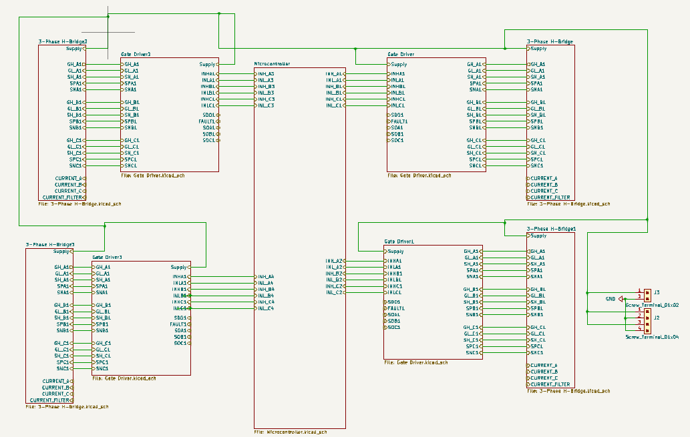Click the GND power symbol triangle
Image resolution: width=690 pixels, height=437 pixels.
coord(621,299)
